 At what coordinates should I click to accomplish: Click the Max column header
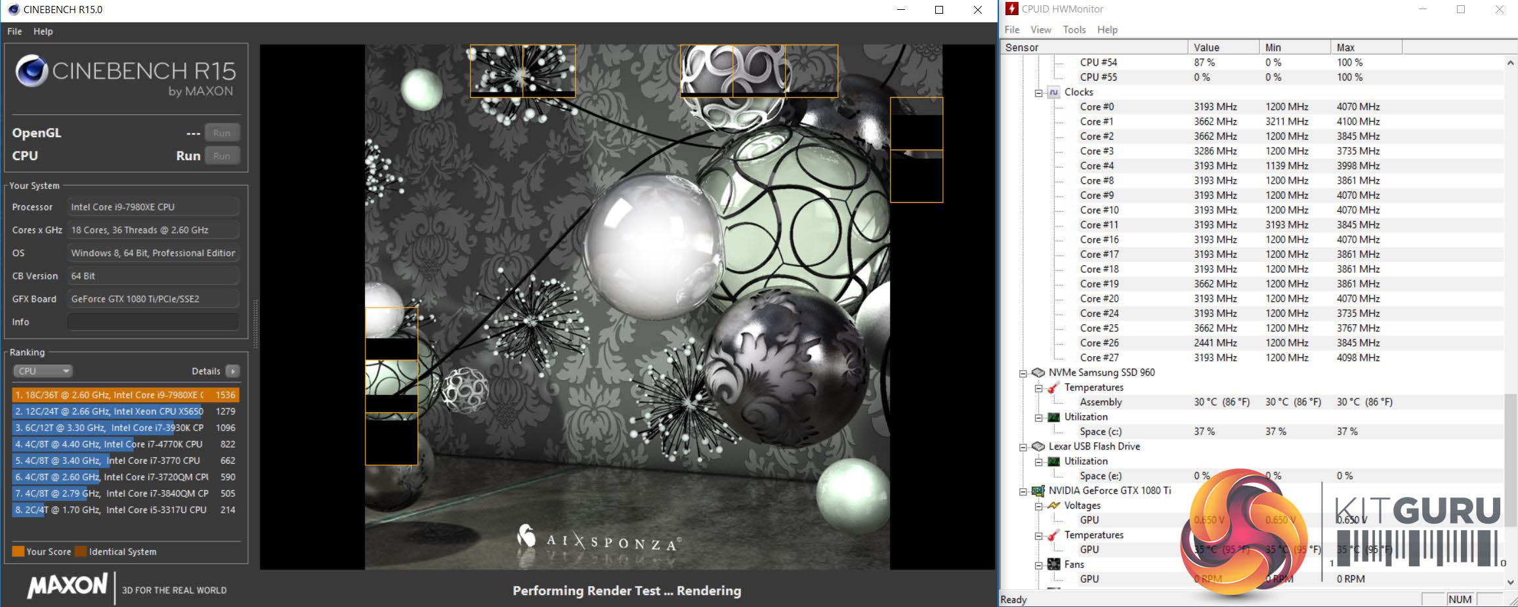pyautogui.click(x=1367, y=47)
